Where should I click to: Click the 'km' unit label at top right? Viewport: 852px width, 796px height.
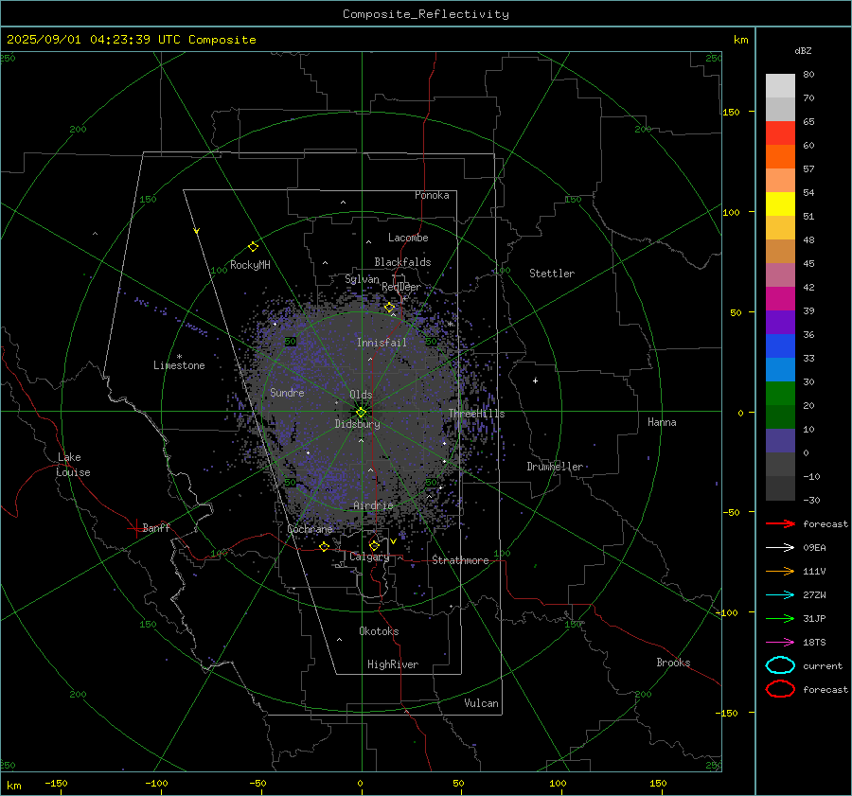pyautogui.click(x=740, y=40)
